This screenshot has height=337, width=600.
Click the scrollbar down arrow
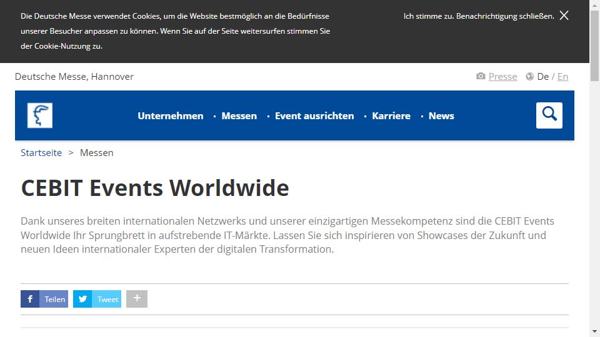point(594,331)
